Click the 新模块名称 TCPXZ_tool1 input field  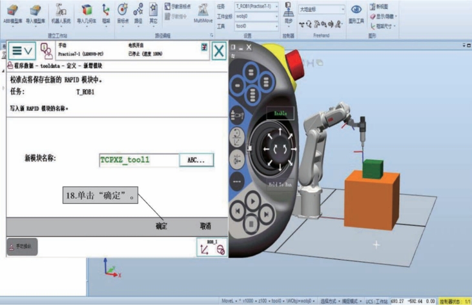coord(139,160)
